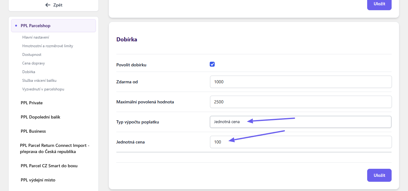The image size is (408, 191).
Task: Click the Typ výpočtu poplatku label
Action: point(138,122)
